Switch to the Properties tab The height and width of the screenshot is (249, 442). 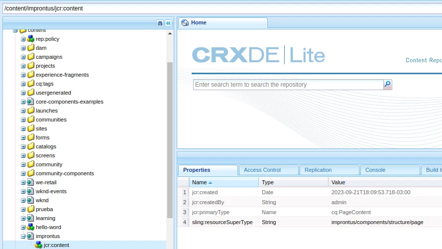(x=208, y=170)
